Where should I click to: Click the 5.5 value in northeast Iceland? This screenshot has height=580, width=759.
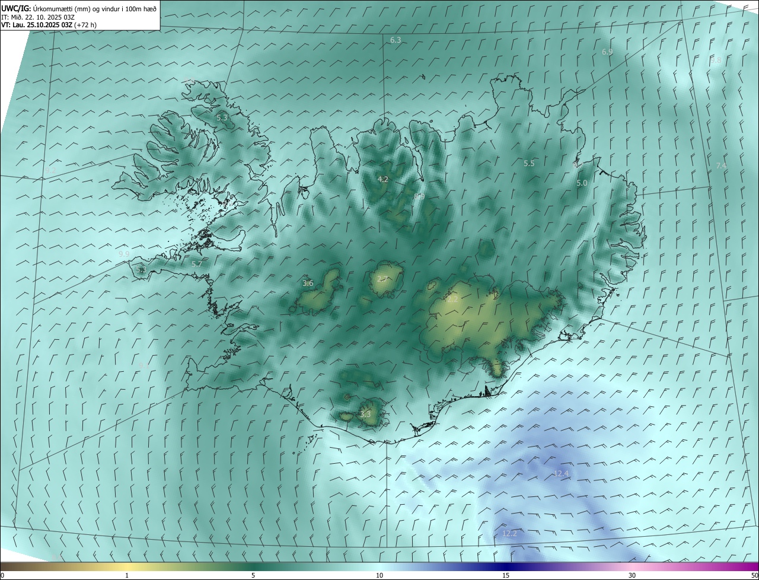(x=529, y=163)
